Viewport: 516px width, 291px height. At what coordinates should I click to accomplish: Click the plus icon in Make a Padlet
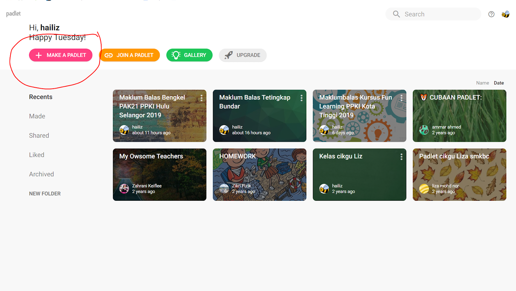(x=39, y=55)
